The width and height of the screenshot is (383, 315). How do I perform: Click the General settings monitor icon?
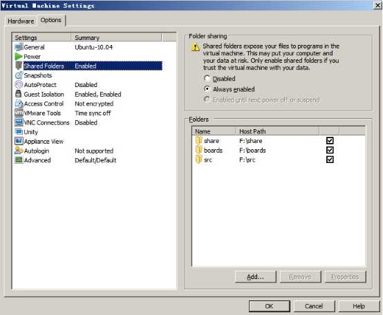pos(19,47)
